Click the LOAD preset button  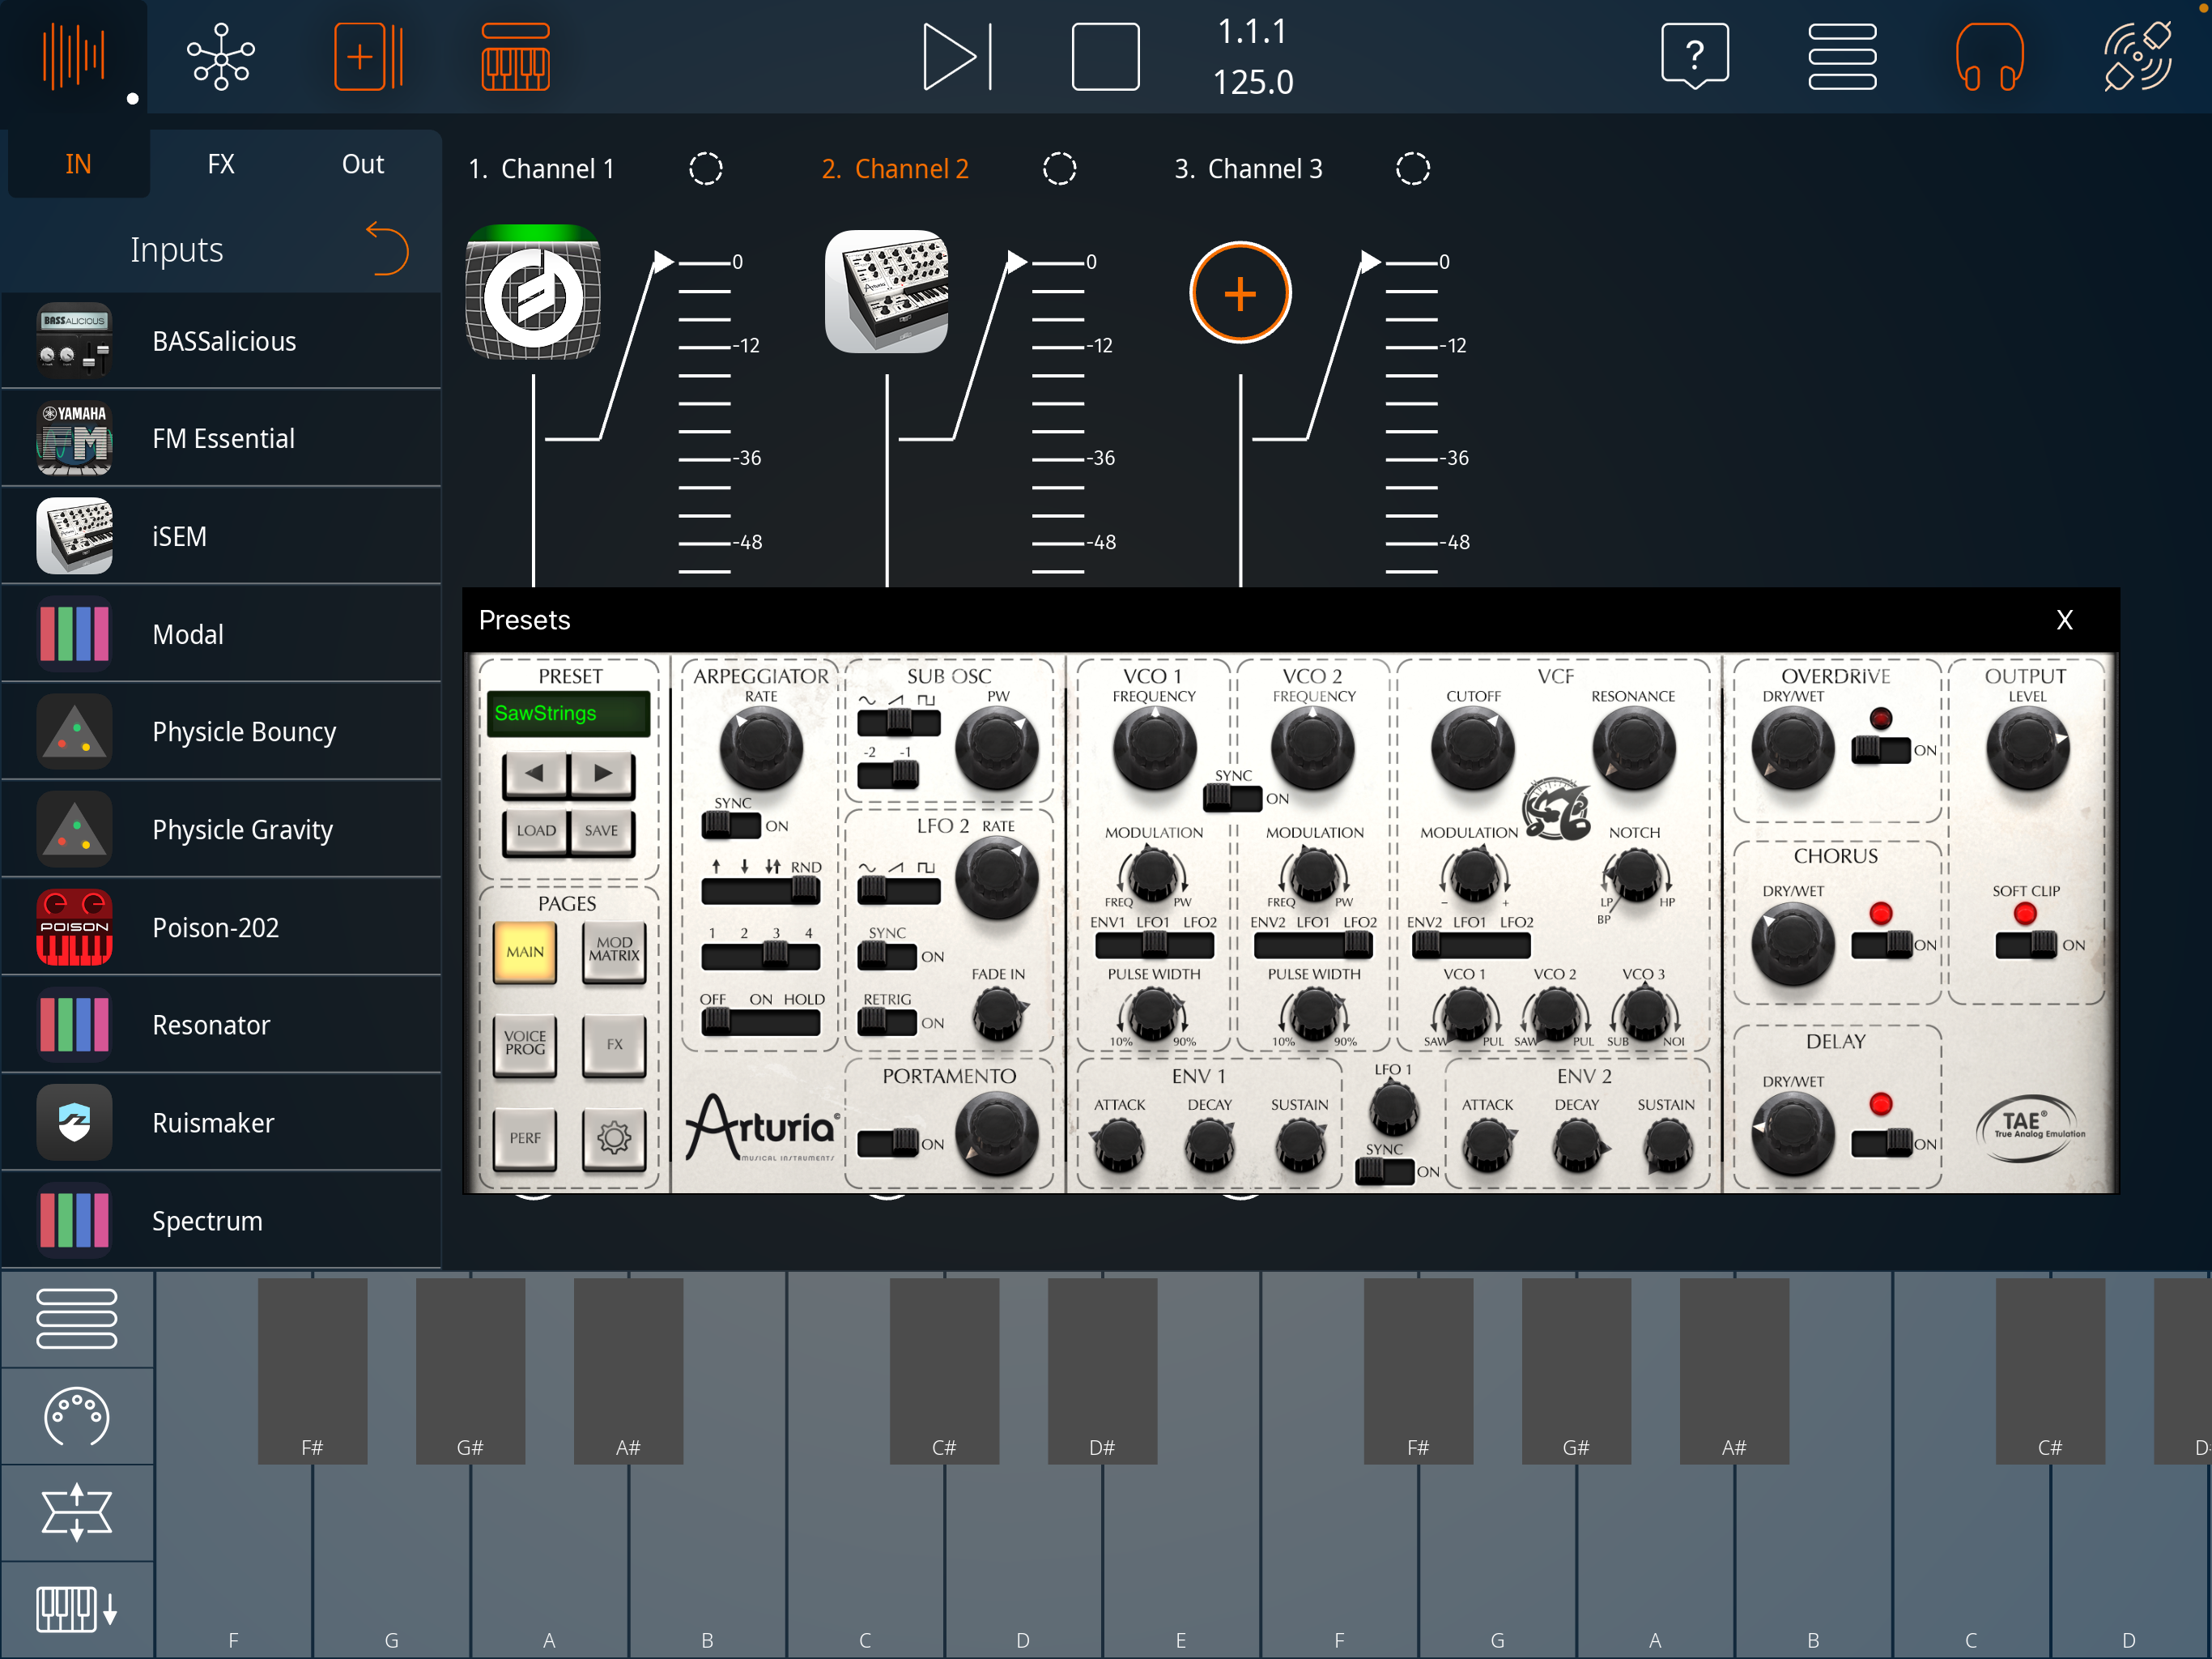click(x=536, y=830)
